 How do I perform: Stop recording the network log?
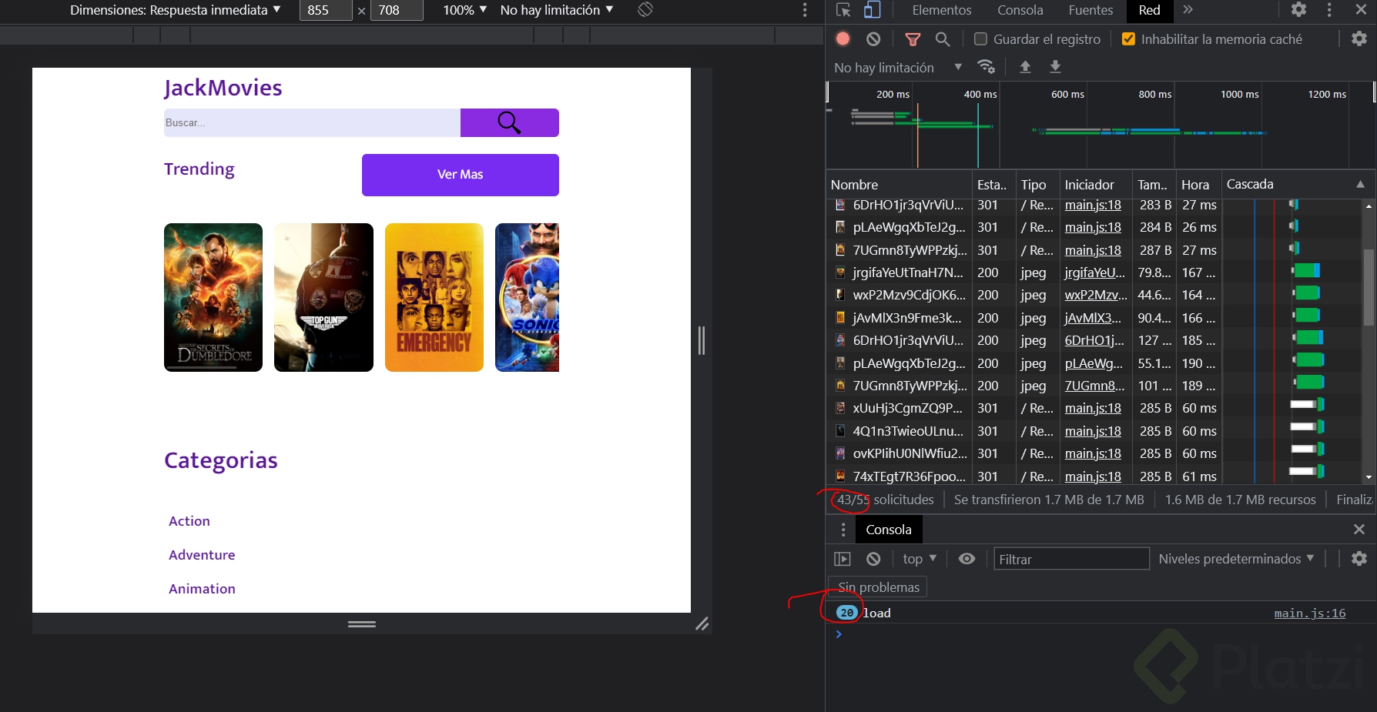coord(842,38)
